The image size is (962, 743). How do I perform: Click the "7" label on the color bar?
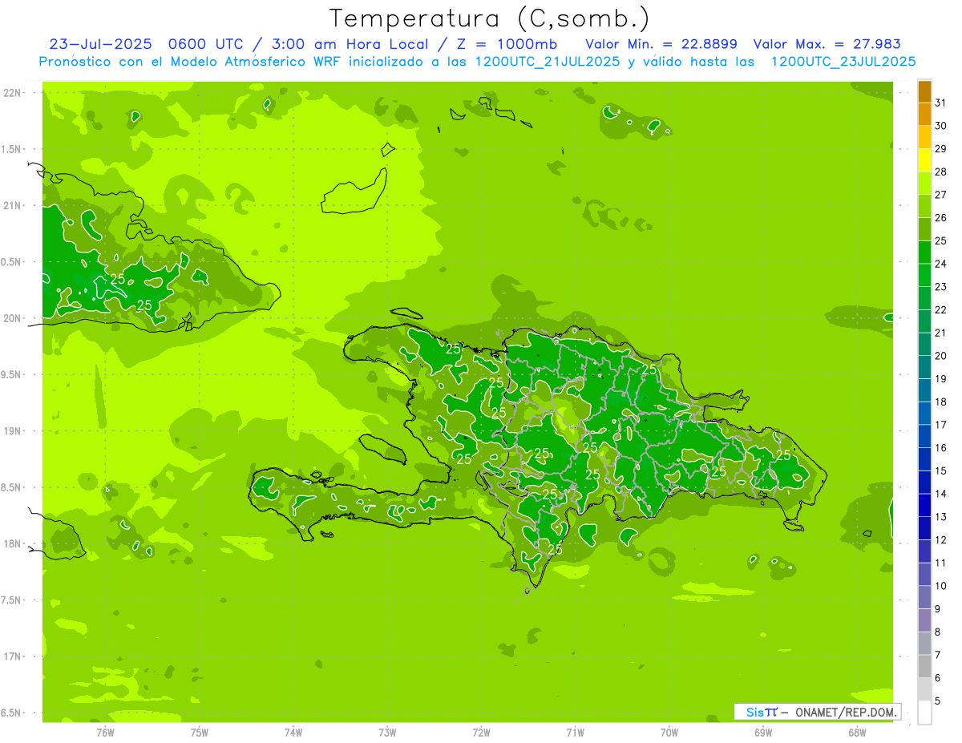point(938,656)
